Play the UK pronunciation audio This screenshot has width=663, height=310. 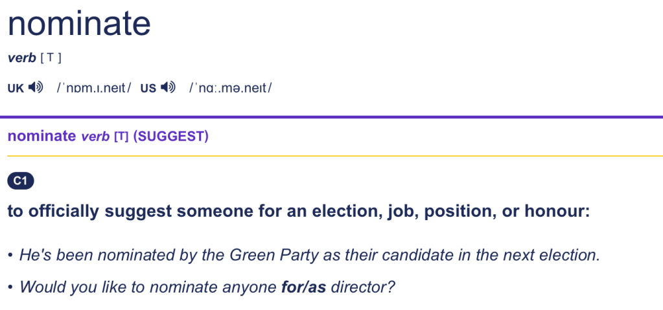point(36,87)
